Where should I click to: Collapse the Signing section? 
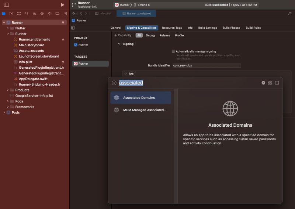(119, 44)
